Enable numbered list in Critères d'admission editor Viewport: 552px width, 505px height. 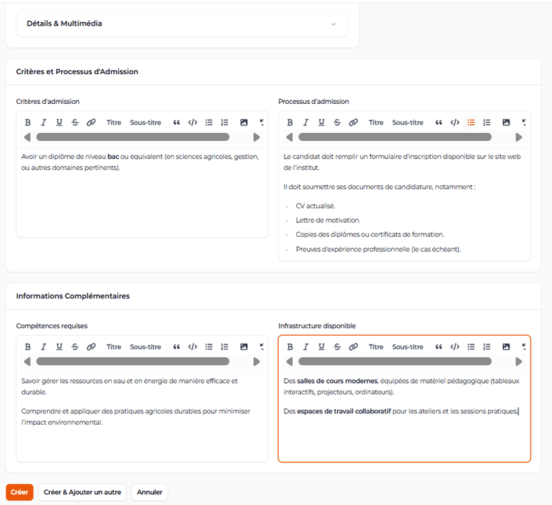pyautogui.click(x=225, y=123)
